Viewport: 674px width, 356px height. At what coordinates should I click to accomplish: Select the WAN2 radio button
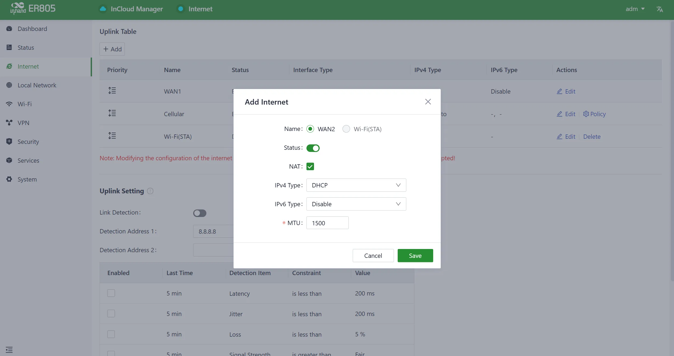[310, 129]
